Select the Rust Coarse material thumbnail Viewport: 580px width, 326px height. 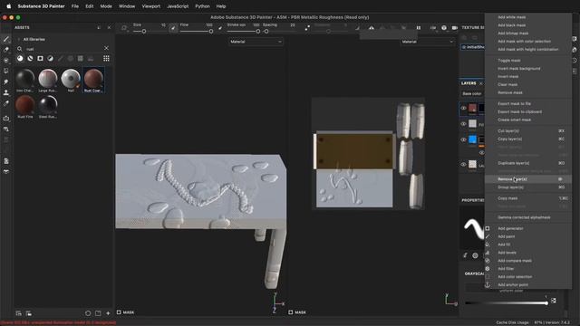(93, 81)
